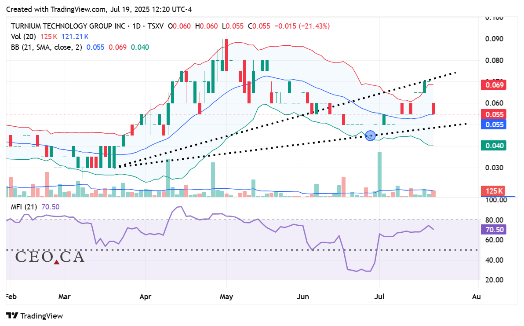Select the MFI (21) indicator label
Image resolution: width=524 pixels, height=326 pixels.
coord(24,207)
